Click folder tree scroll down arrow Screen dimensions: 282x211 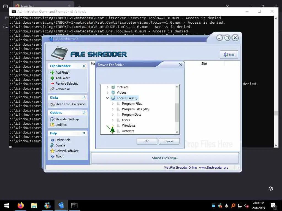tap(177, 132)
